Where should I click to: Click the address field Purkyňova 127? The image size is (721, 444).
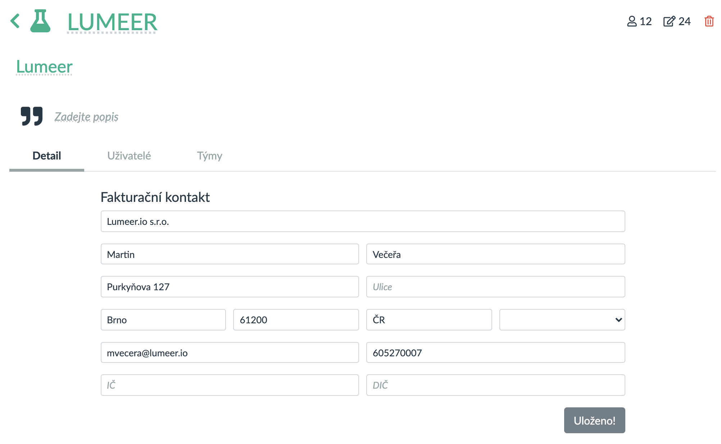point(230,287)
